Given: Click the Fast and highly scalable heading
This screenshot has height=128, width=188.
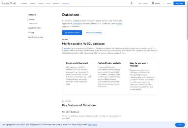Looking at the screenshot, I should [x=109, y=63].
